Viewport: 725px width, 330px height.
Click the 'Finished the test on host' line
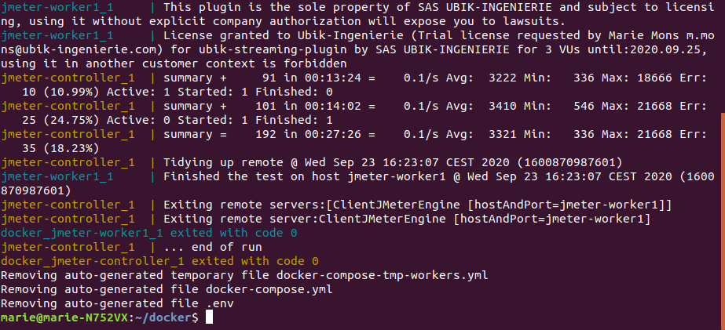point(358,183)
